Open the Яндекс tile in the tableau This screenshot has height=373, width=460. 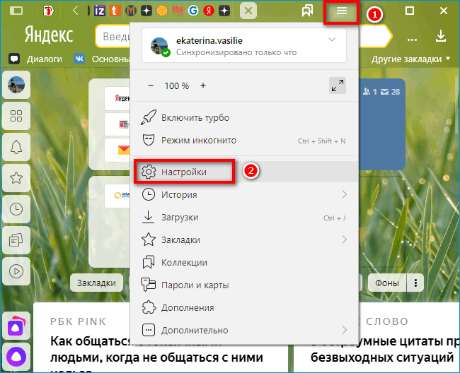coord(118,98)
